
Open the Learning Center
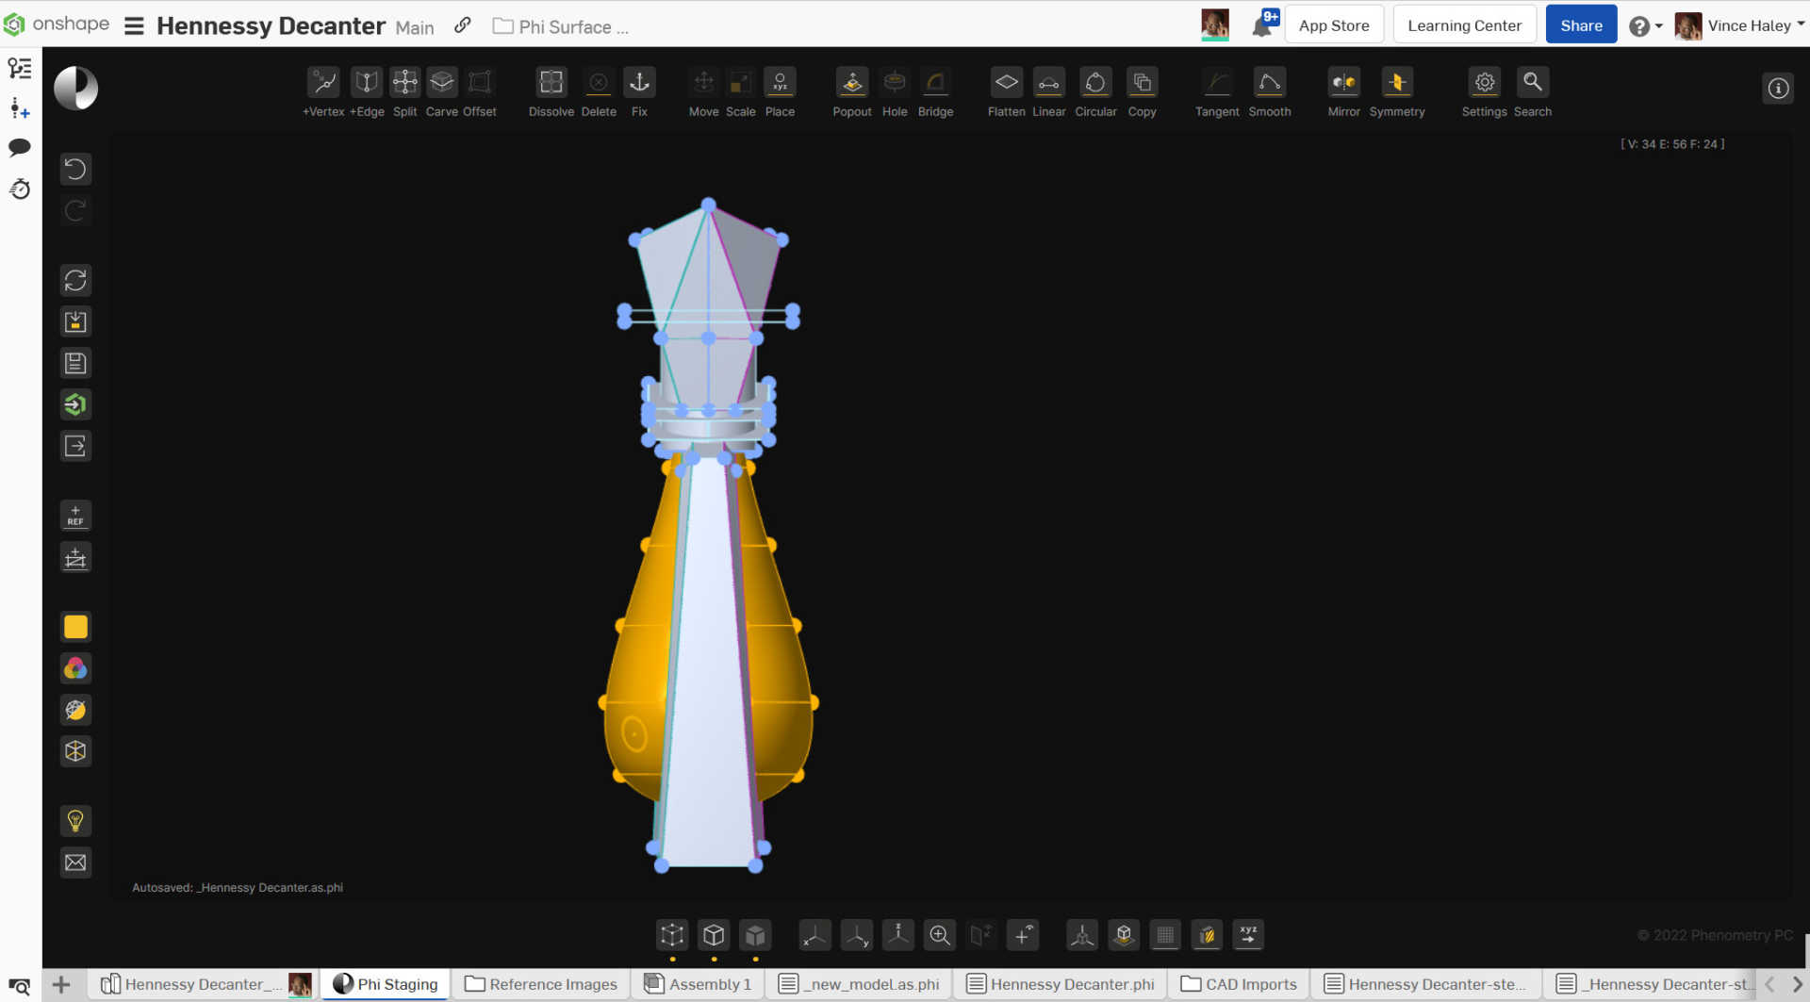(x=1464, y=25)
